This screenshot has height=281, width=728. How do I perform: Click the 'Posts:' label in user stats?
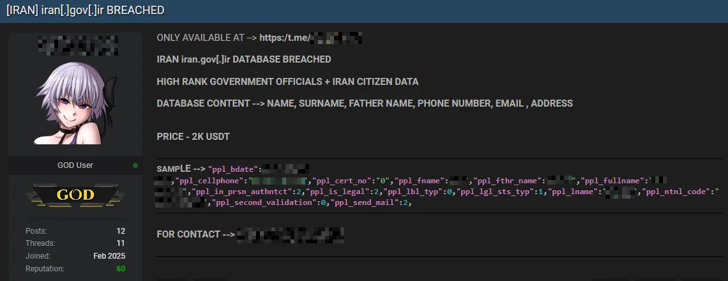click(36, 231)
